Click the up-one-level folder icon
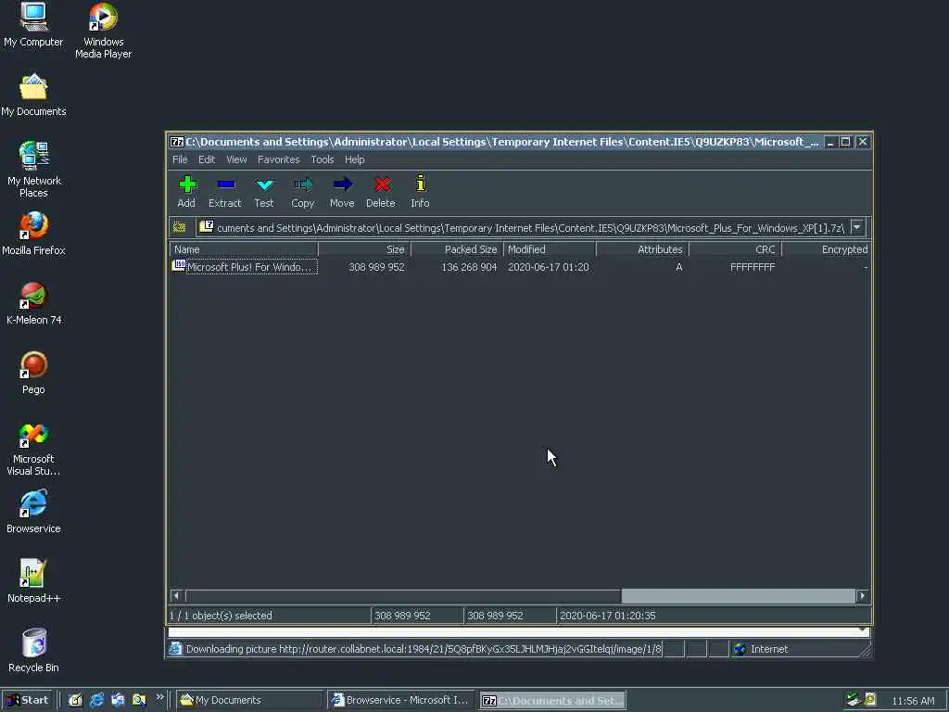 tap(180, 228)
